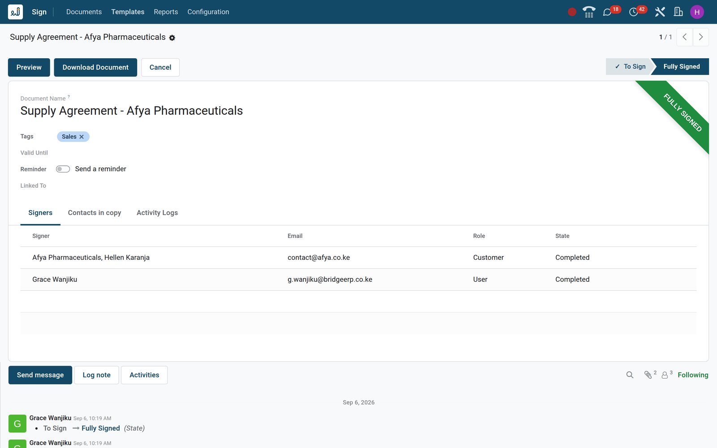This screenshot has height=448, width=717.
Task: Click Log note button
Action: tap(96, 375)
